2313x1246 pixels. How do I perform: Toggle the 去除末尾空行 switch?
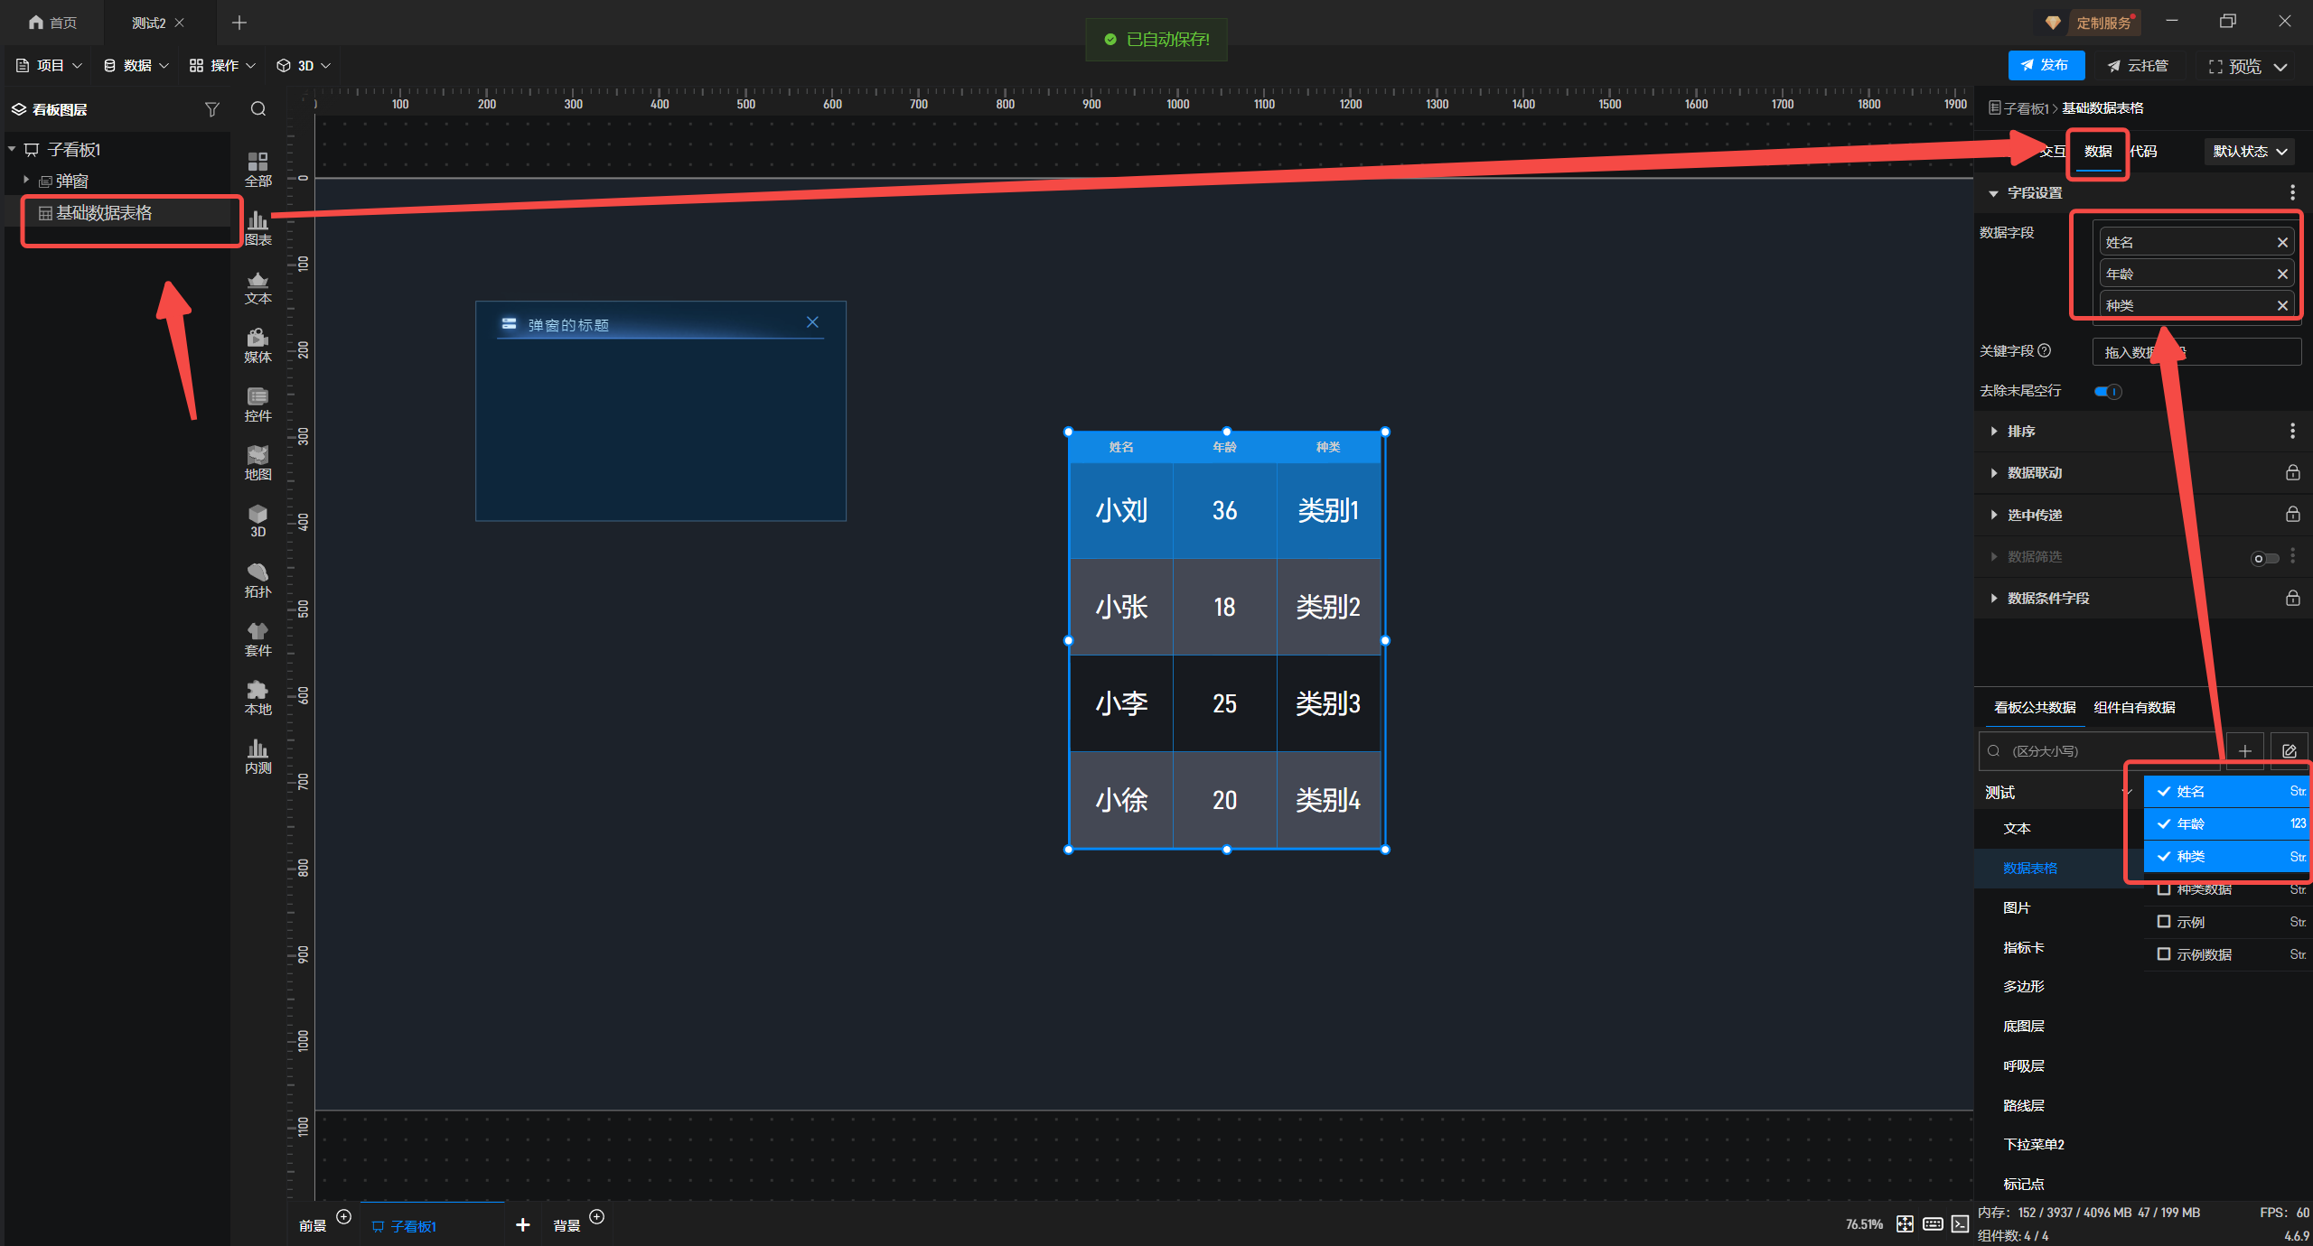coord(2108,391)
